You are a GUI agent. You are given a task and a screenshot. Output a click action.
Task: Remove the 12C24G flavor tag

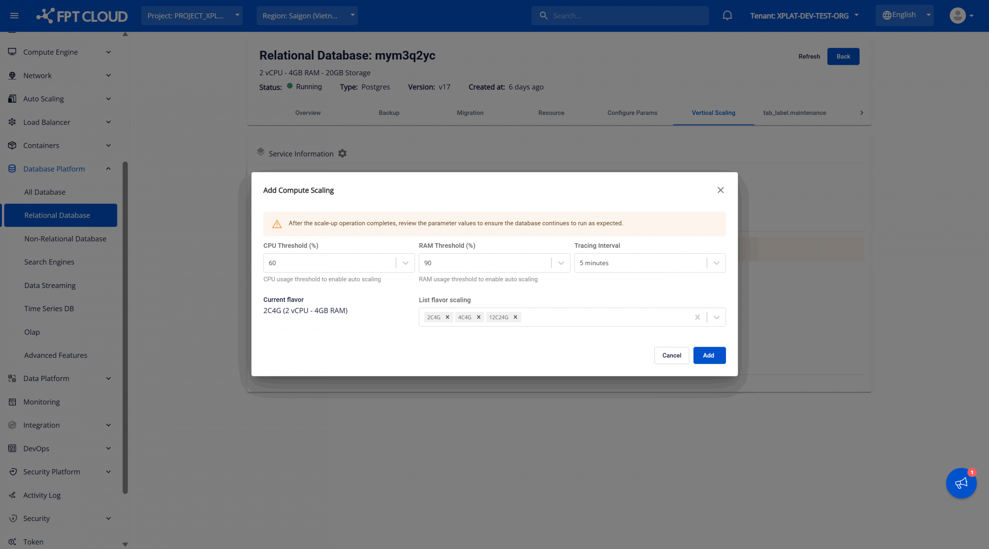click(515, 317)
